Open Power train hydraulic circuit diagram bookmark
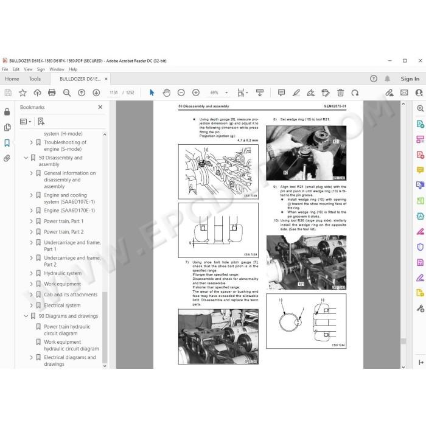 [x=67, y=330]
